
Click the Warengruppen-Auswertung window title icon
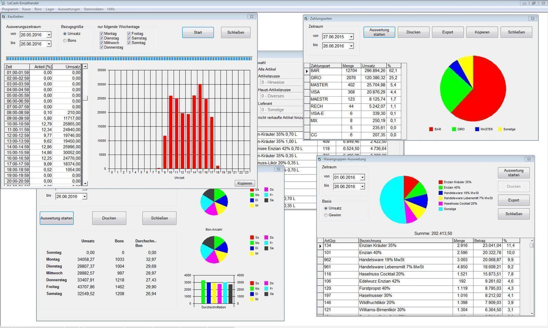(x=320, y=159)
